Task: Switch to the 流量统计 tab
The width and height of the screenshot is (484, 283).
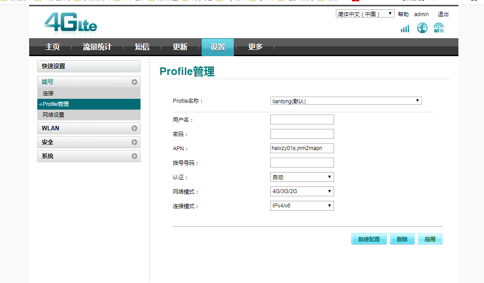Action: [97, 47]
